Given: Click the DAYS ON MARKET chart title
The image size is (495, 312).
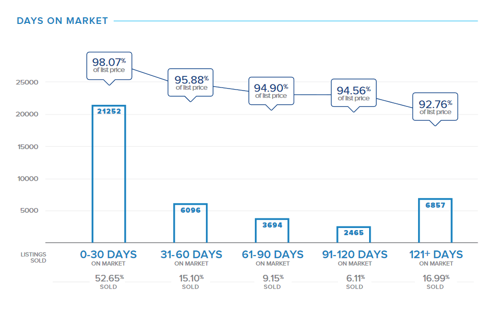Looking at the screenshot, I should click(x=62, y=21).
